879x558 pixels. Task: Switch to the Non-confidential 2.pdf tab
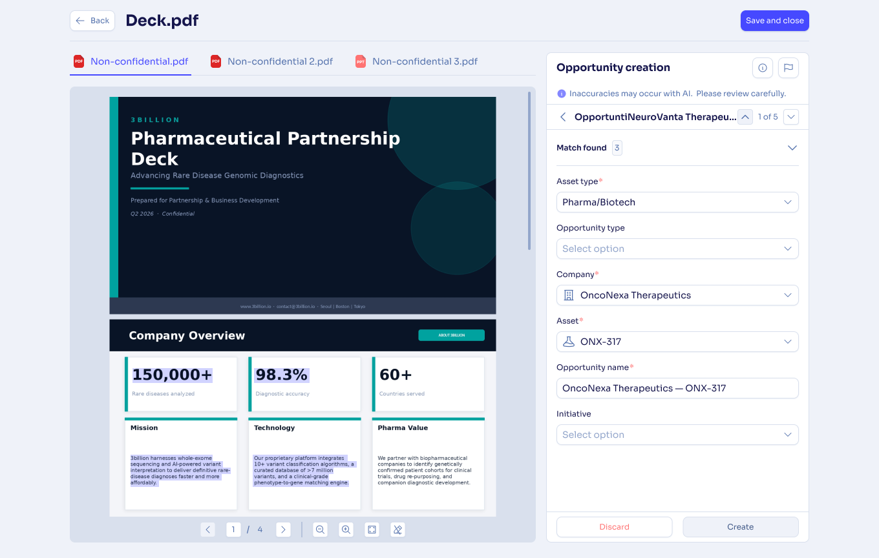[x=272, y=61]
